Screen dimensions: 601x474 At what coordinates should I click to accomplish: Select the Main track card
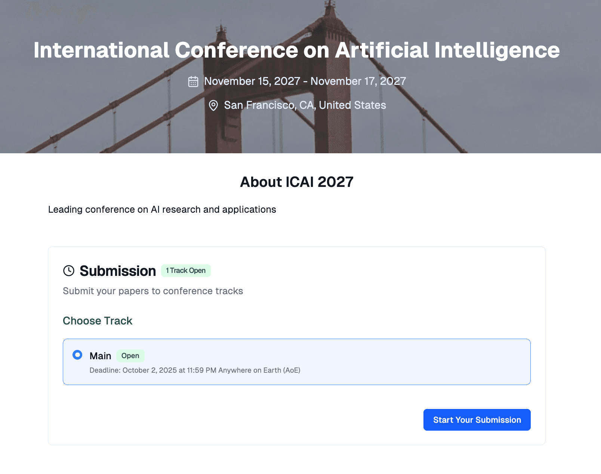[x=296, y=361]
